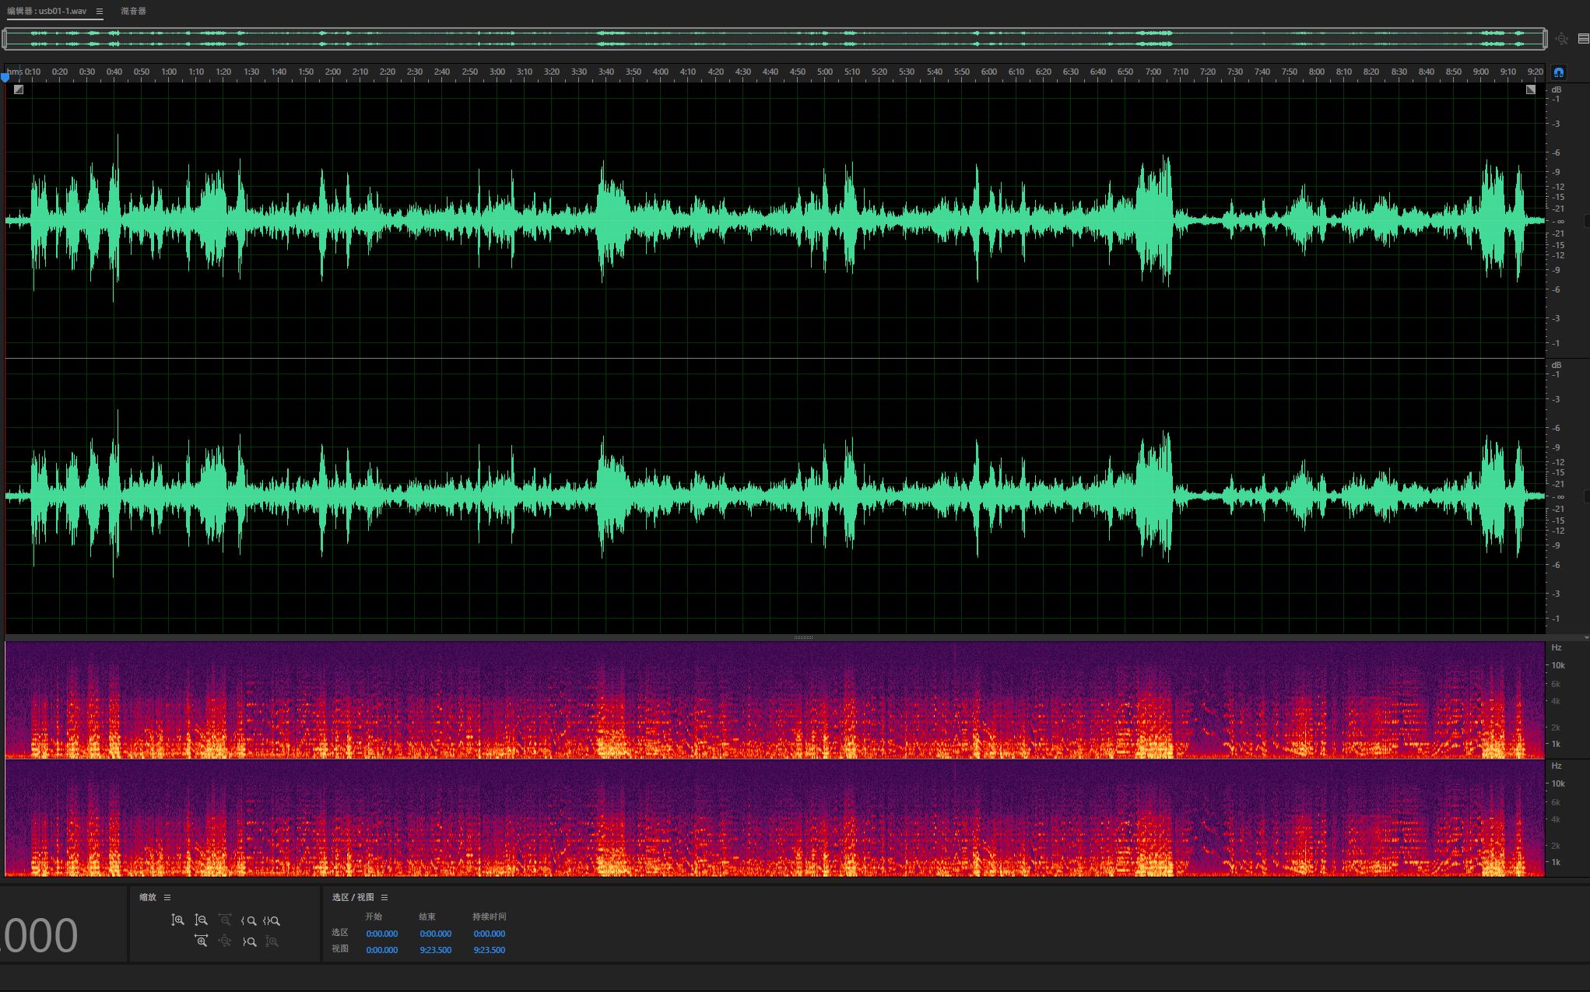Image resolution: width=1590 pixels, height=992 pixels.
Task: Click the zoom in amplitude icon
Action: [x=177, y=920]
